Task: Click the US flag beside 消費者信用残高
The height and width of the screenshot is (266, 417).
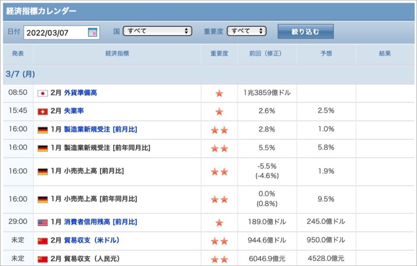Action: pyautogui.click(x=42, y=223)
